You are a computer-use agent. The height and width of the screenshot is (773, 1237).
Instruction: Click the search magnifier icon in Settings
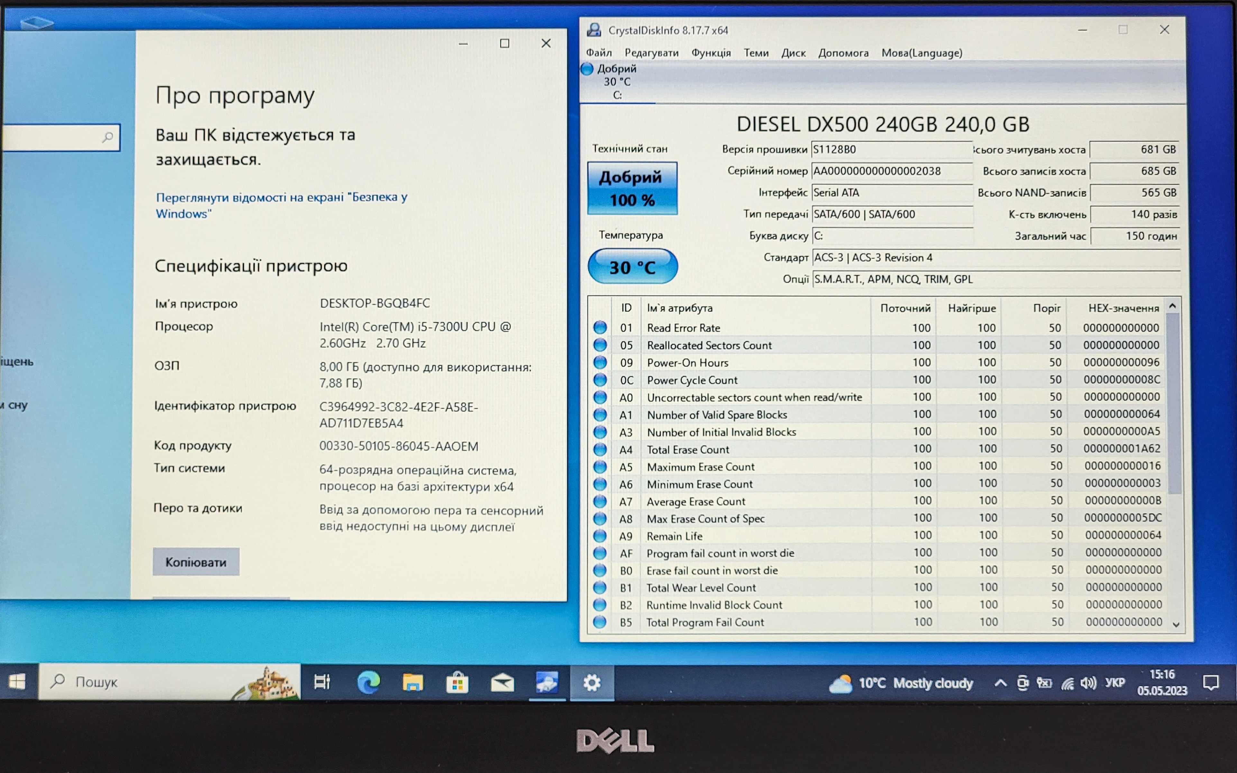point(107,137)
